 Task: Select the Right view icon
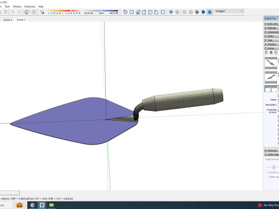click(144, 12)
